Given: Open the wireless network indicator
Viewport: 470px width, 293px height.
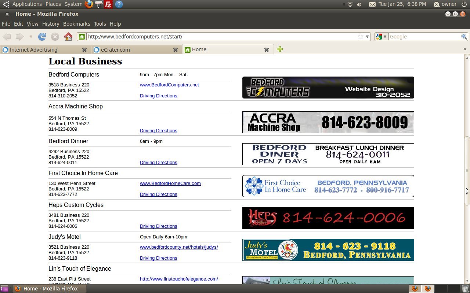Looking at the screenshot, I should click(x=350, y=4).
